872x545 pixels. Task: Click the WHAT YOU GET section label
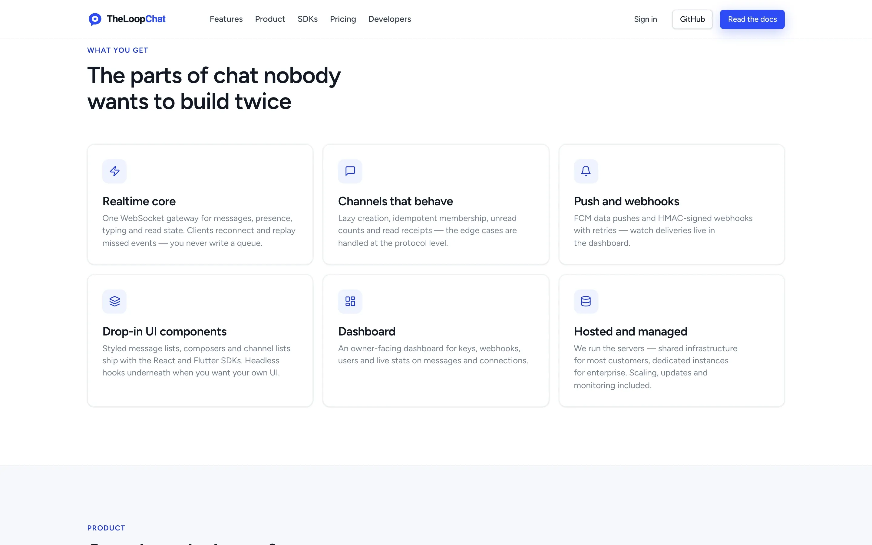(x=117, y=50)
